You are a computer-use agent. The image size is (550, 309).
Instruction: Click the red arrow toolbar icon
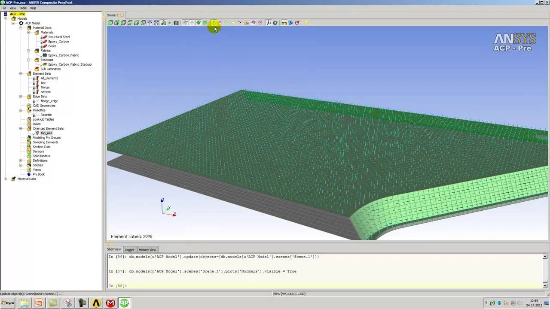297,23
